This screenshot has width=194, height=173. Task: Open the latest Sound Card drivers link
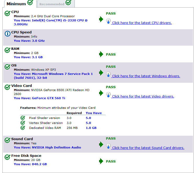(148, 148)
